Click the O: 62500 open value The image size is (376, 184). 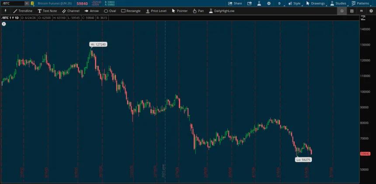point(44,18)
